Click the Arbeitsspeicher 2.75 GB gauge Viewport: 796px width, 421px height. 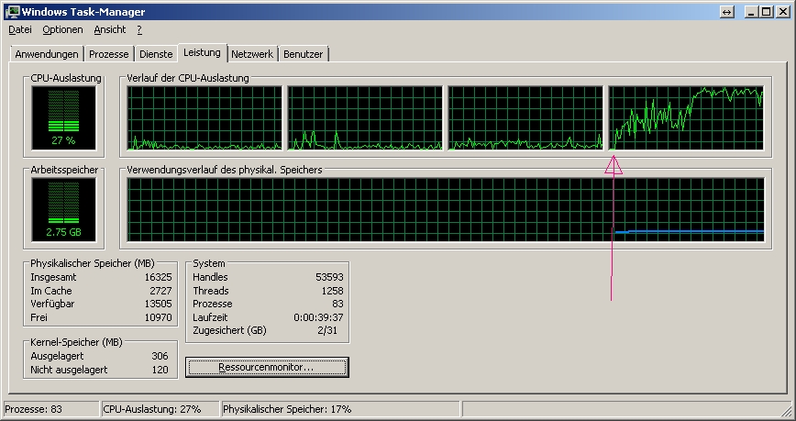click(63, 210)
